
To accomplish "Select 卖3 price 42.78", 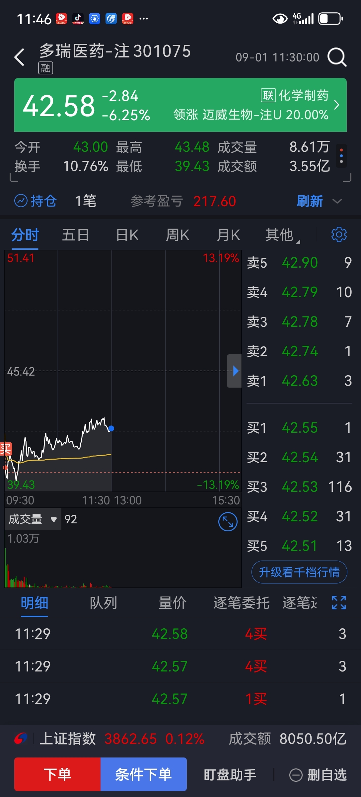I will (300, 322).
